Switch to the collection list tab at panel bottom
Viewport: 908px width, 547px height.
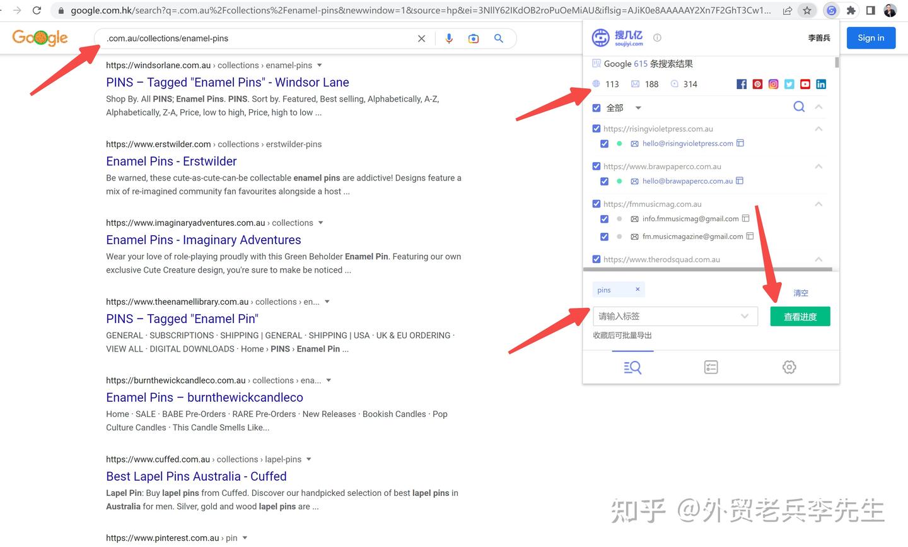711,367
